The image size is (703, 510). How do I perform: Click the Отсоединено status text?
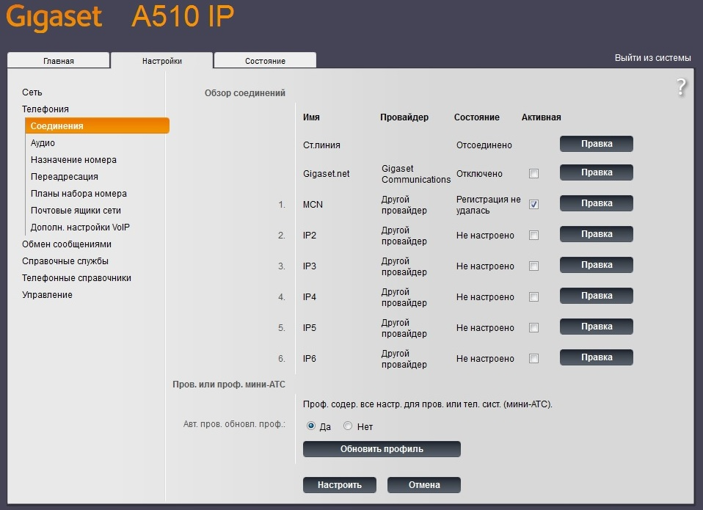(x=484, y=145)
